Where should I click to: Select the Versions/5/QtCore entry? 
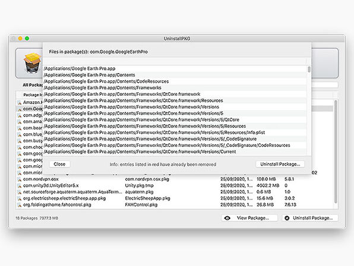175,120
